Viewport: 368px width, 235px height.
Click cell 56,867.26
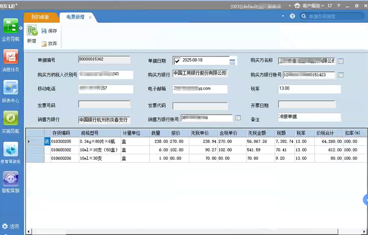tap(260, 141)
